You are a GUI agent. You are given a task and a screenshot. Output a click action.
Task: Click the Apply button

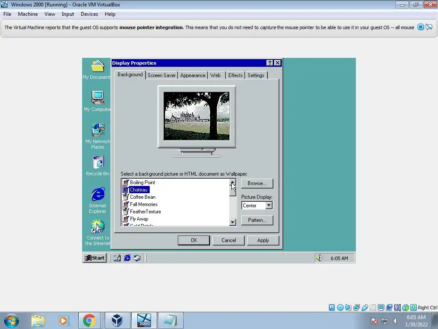point(263,240)
